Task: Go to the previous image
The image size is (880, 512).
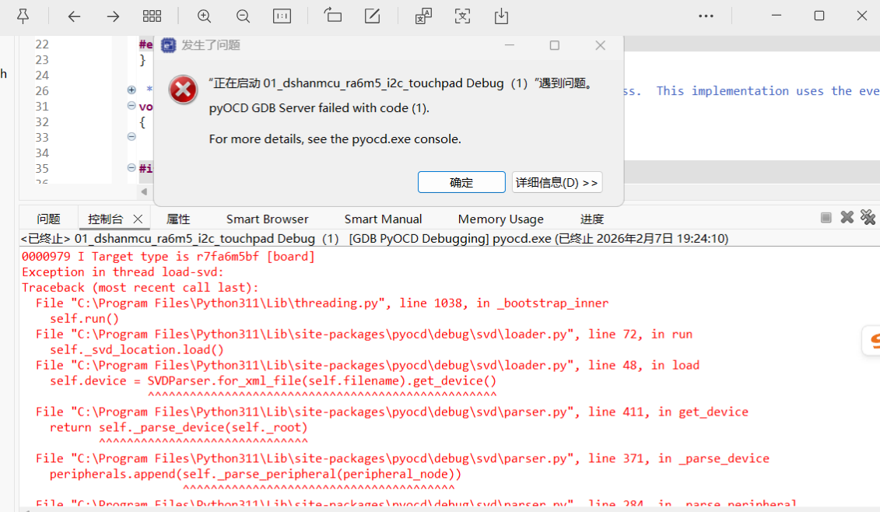Action: pos(74,16)
